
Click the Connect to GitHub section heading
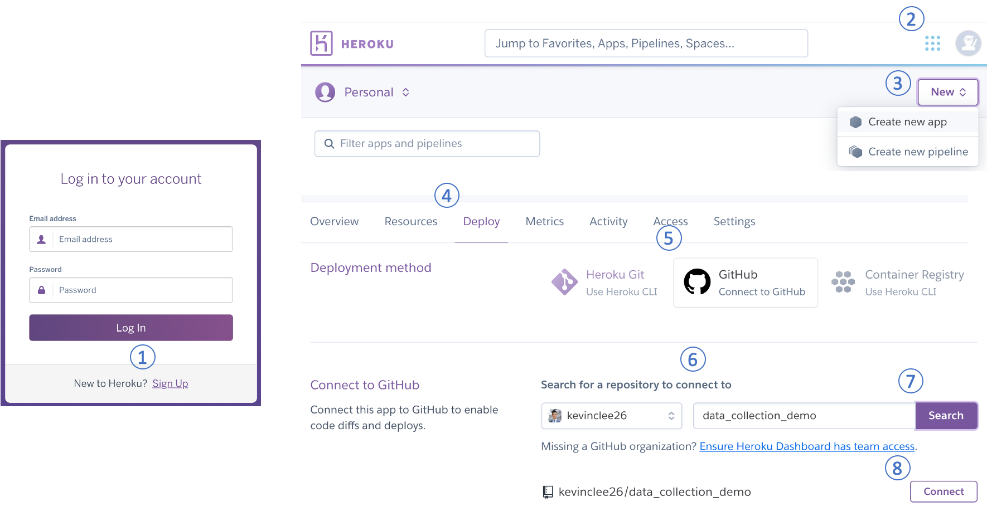[365, 385]
